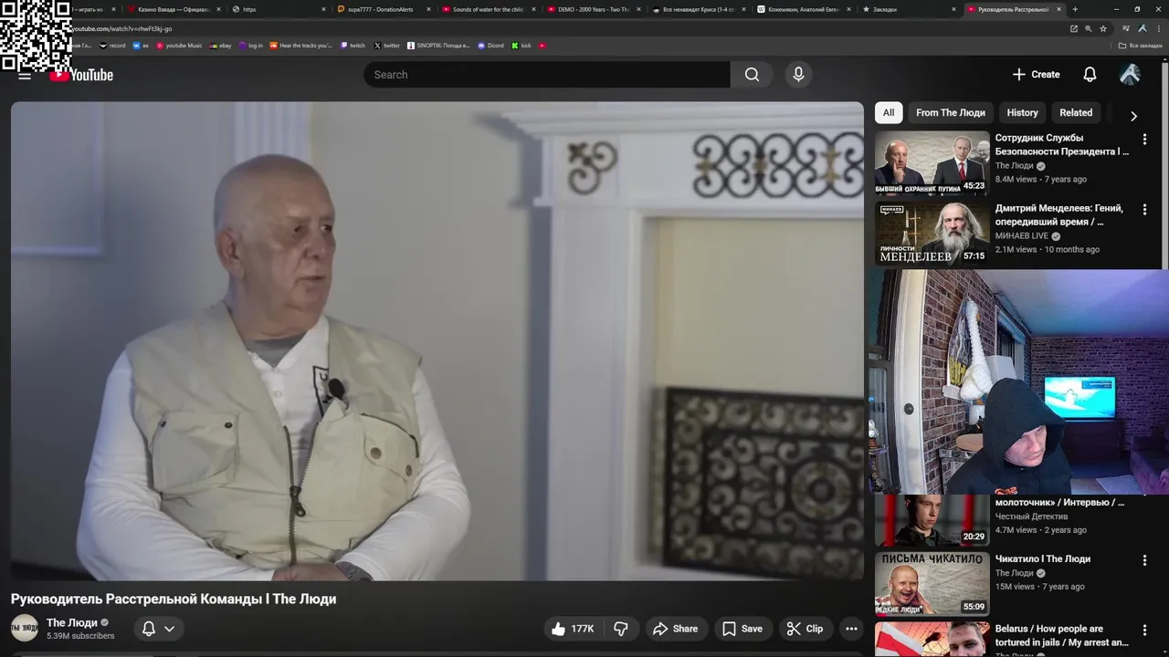The image size is (1169, 657).
Task: Click the main video player
Action: pos(437,340)
